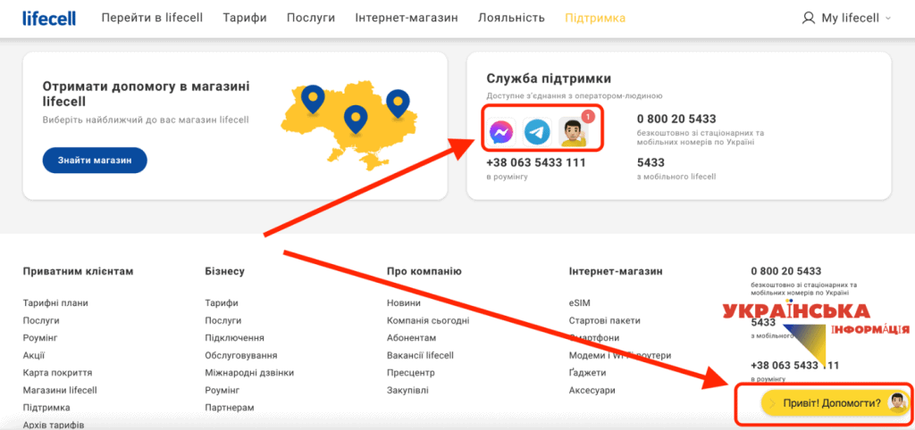This screenshot has height=430, width=915.
Task: Open Підключення footer link
Action: click(x=235, y=338)
